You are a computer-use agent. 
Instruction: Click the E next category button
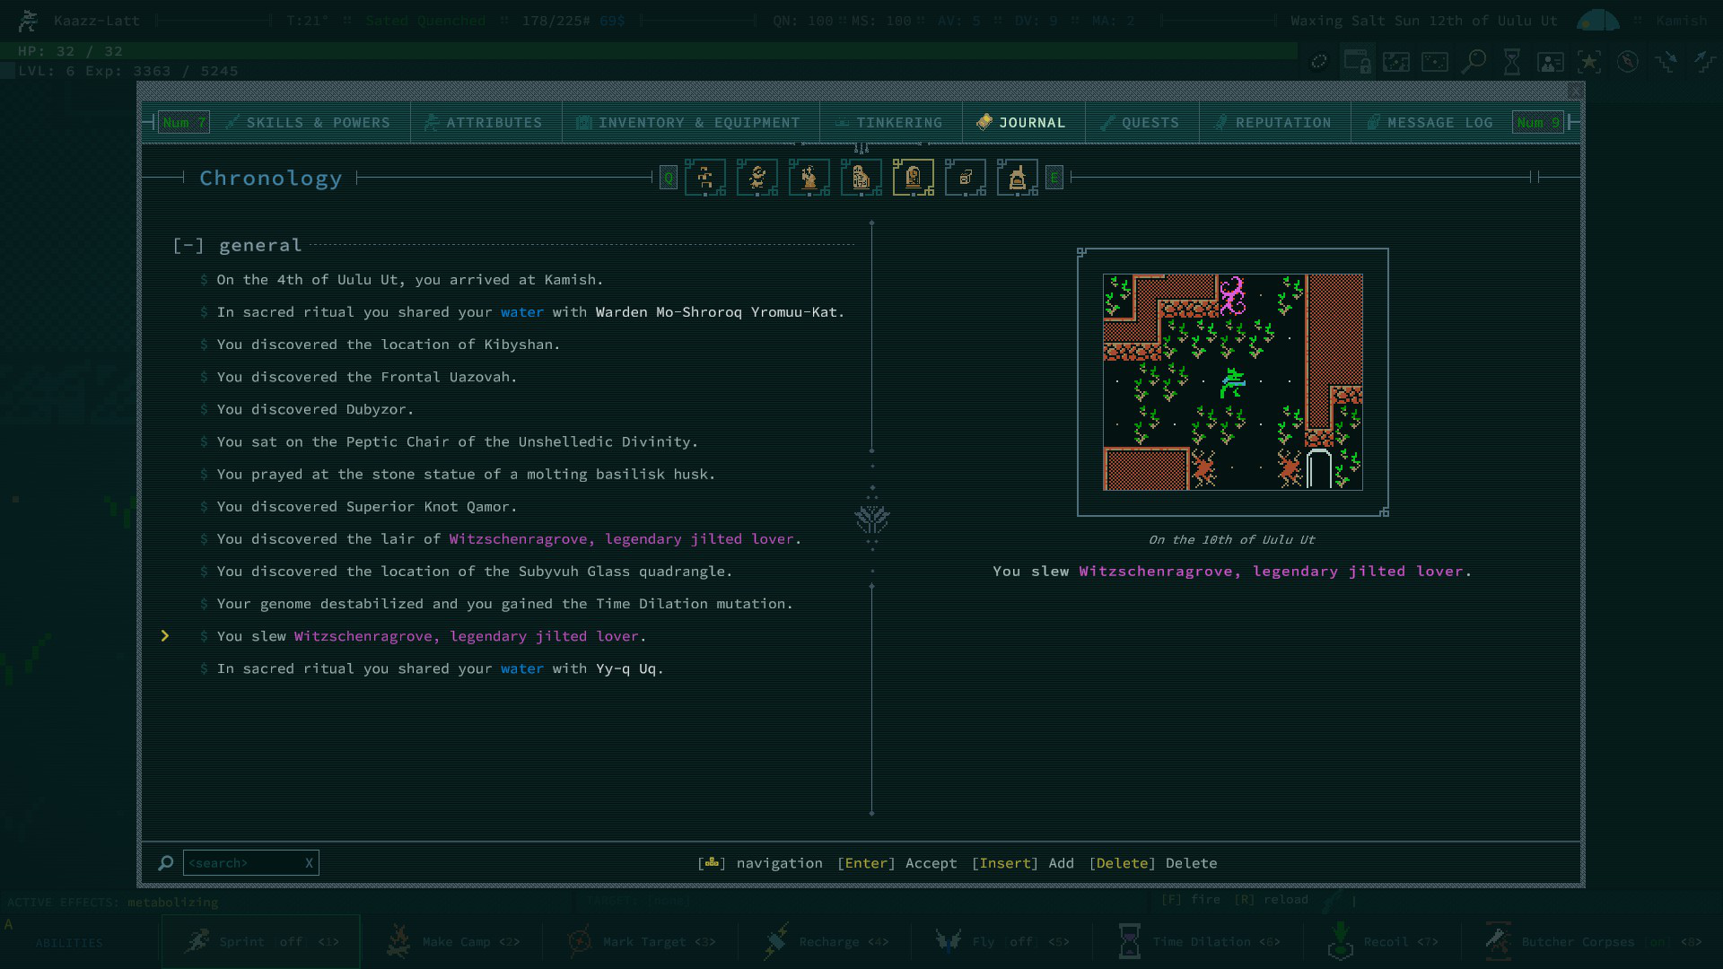[x=1054, y=178]
